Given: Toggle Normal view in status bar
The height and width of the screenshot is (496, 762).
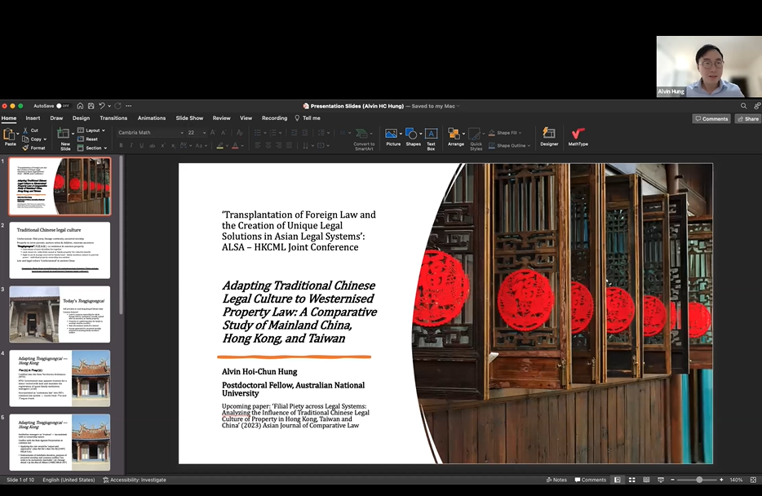Looking at the screenshot, I should click(618, 480).
